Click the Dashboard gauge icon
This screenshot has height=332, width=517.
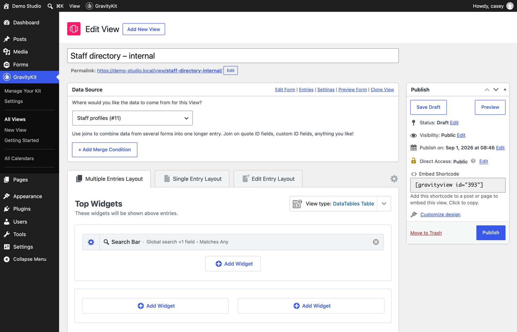pos(7,22)
